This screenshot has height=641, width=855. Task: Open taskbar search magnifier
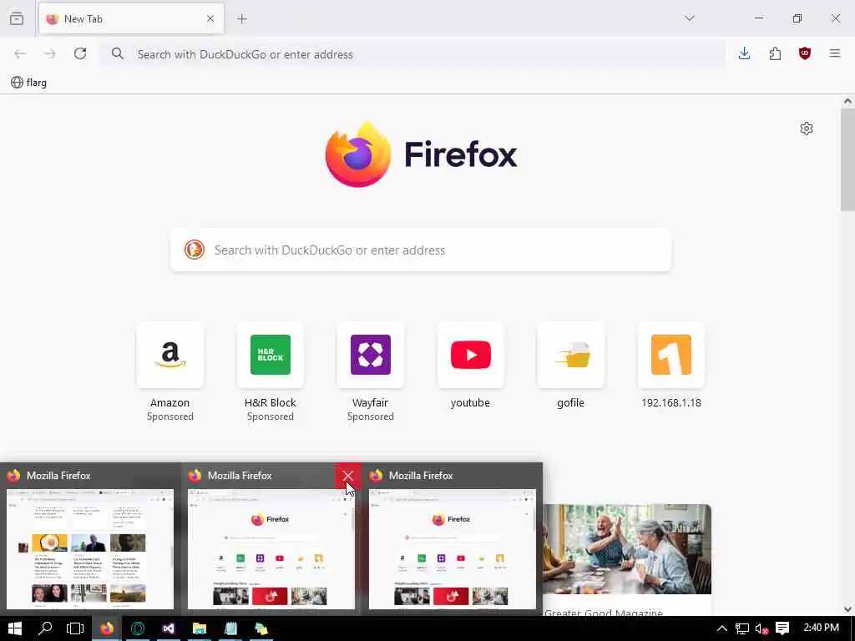tap(45, 628)
